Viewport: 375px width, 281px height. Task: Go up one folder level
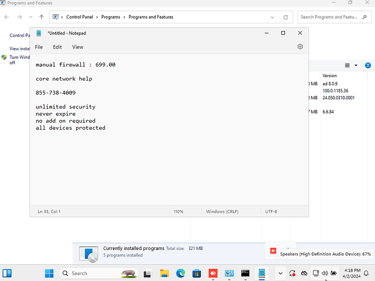tap(41, 17)
